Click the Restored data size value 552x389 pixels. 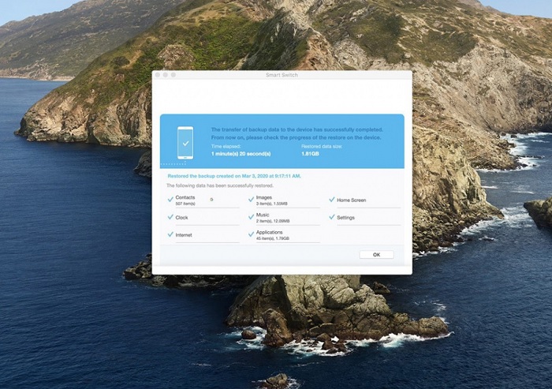(x=311, y=153)
